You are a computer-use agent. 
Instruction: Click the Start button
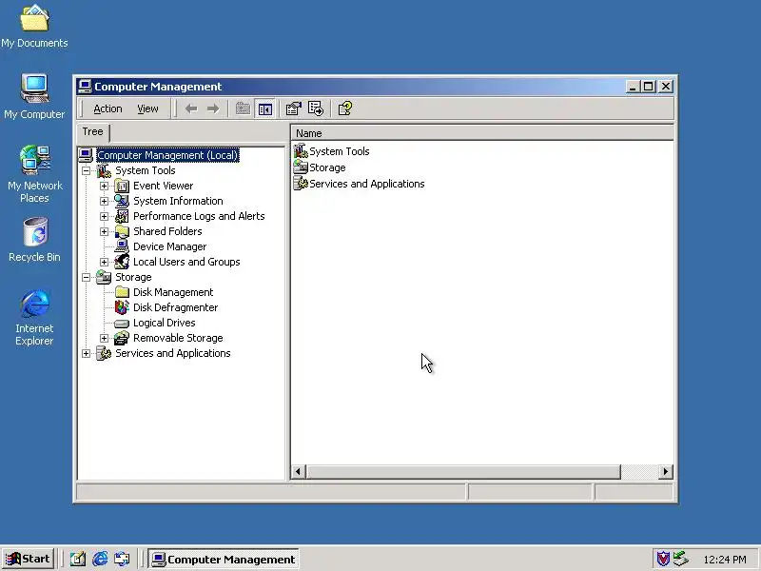29,559
